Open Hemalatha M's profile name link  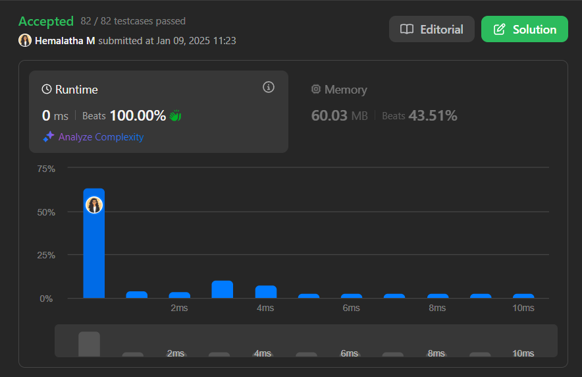tap(65, 41)
